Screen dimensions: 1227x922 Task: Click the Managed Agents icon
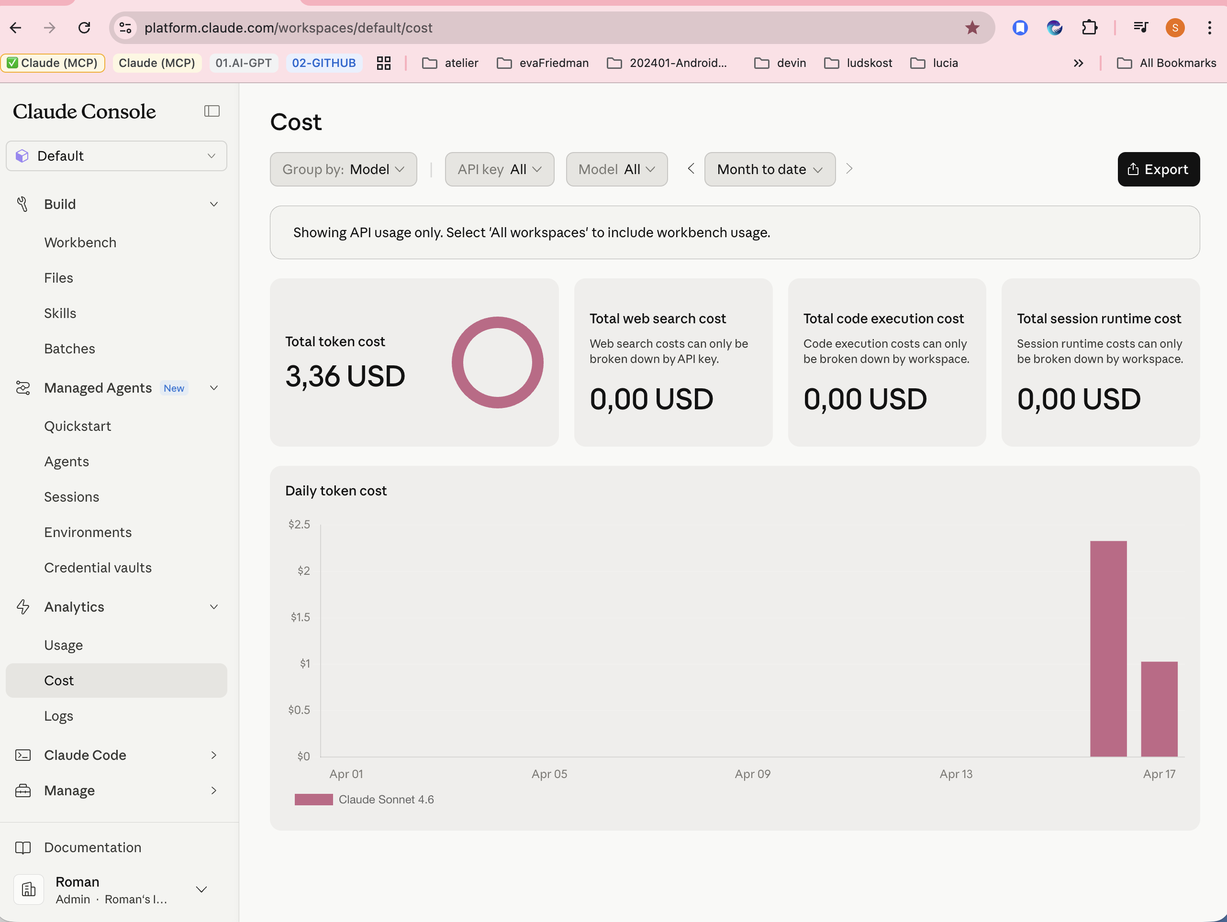coord(23,388)
